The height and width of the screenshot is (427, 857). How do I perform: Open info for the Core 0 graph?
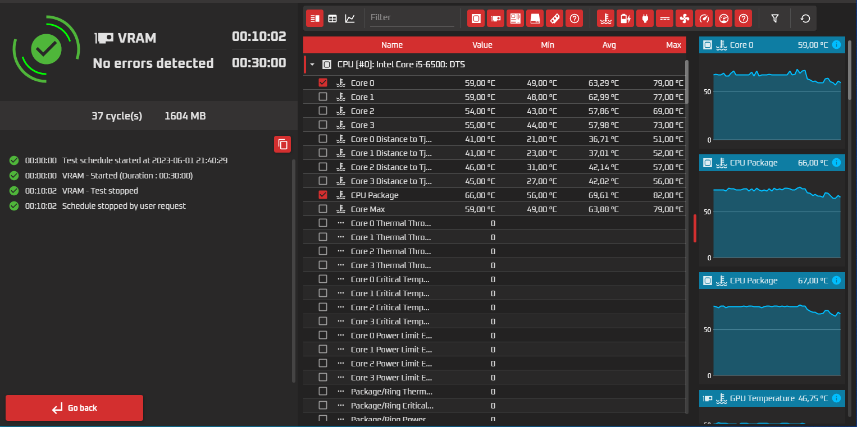click(x=836, y=45)
